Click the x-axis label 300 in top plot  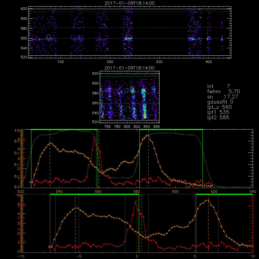coord(159,62)
